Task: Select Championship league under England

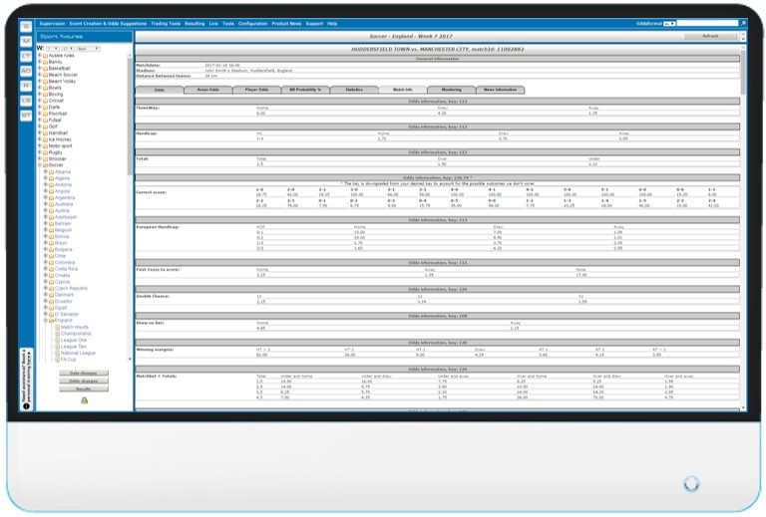Action: pyautogui.click(x=75, y=333)
